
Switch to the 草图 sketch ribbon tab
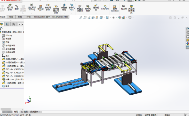click(x=20, y=17)
